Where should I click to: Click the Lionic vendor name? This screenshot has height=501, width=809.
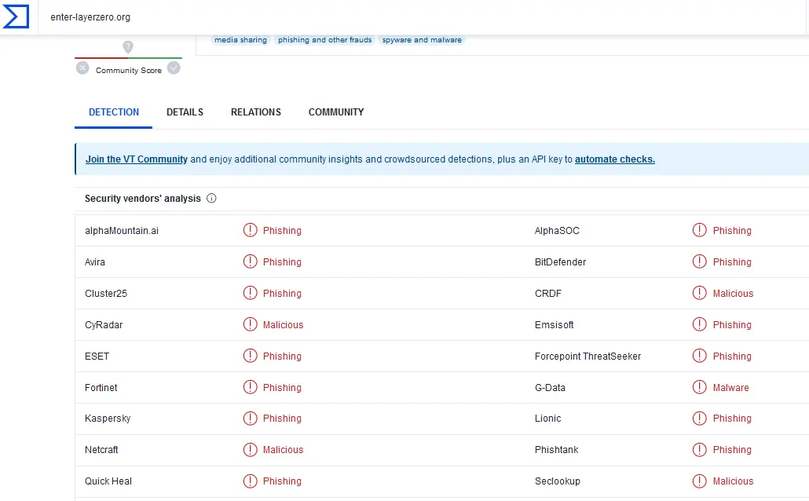click(548, 419)
